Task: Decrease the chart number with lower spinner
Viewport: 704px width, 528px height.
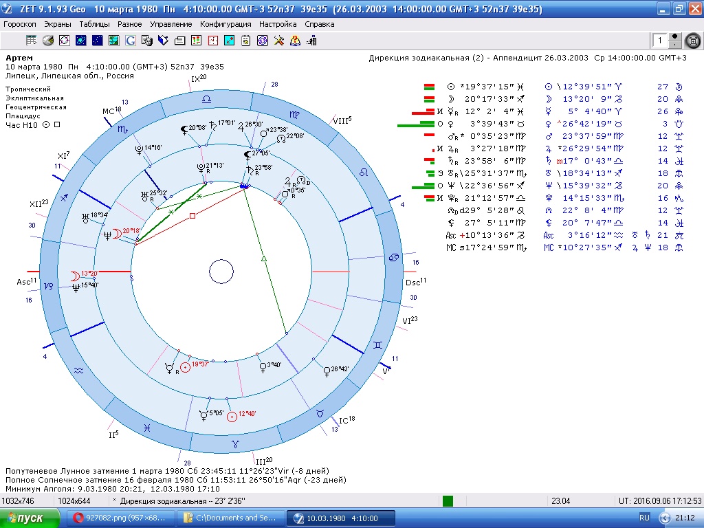Action: pyautogui.click(x=675, y=45)
